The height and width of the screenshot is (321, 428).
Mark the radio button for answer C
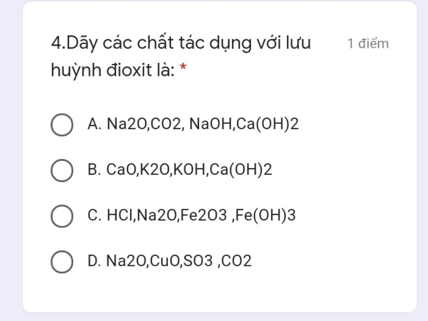62,216
